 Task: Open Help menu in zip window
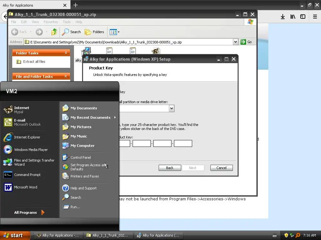point(79,22)
